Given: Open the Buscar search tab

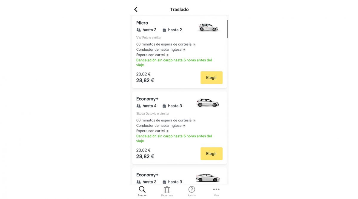Looking at the screenshot, I should 142,191.
